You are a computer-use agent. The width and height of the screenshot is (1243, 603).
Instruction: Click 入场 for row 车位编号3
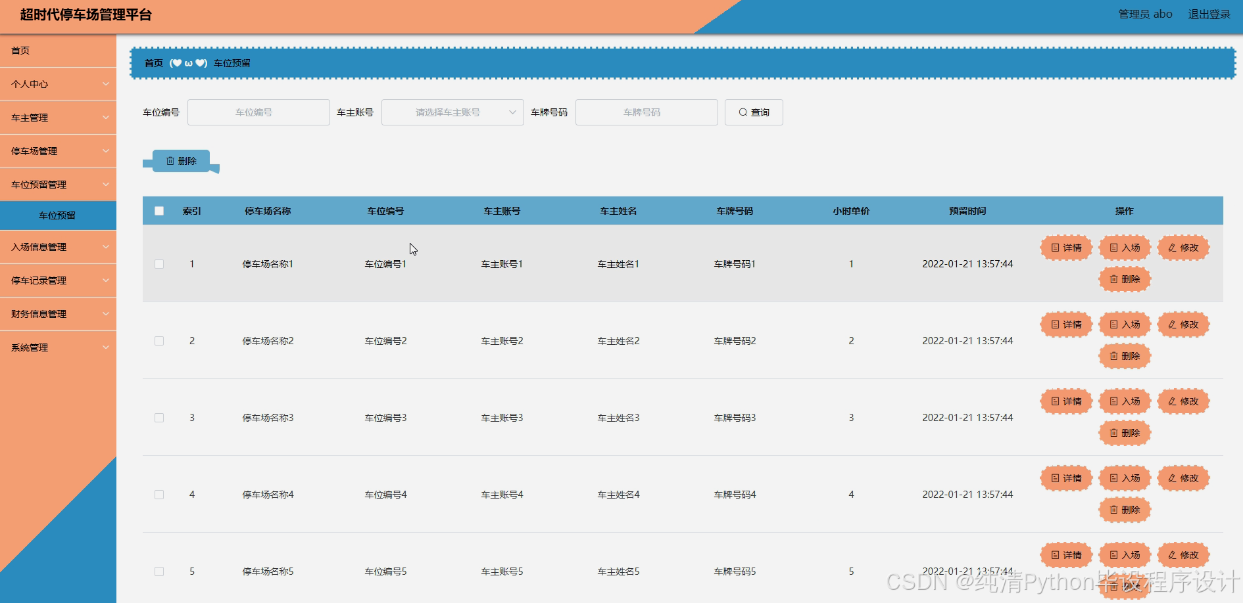pyautogui.click(x=1125, y=401)
